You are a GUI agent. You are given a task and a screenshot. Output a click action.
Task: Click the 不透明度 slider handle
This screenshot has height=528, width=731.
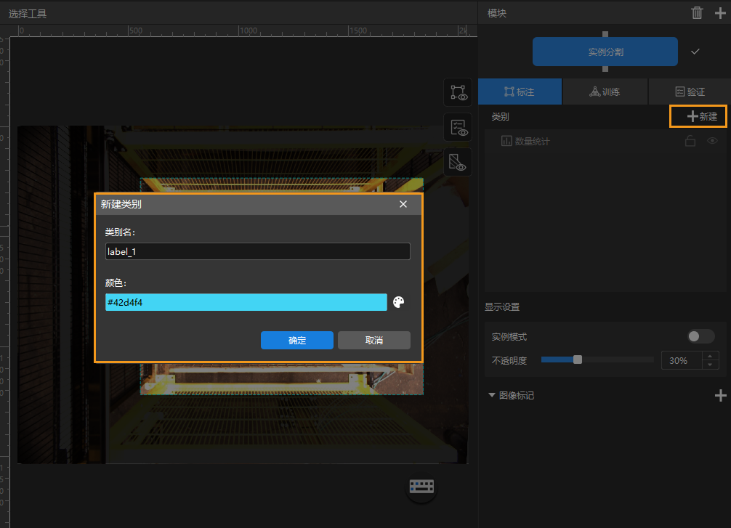[x=578, y=360]
